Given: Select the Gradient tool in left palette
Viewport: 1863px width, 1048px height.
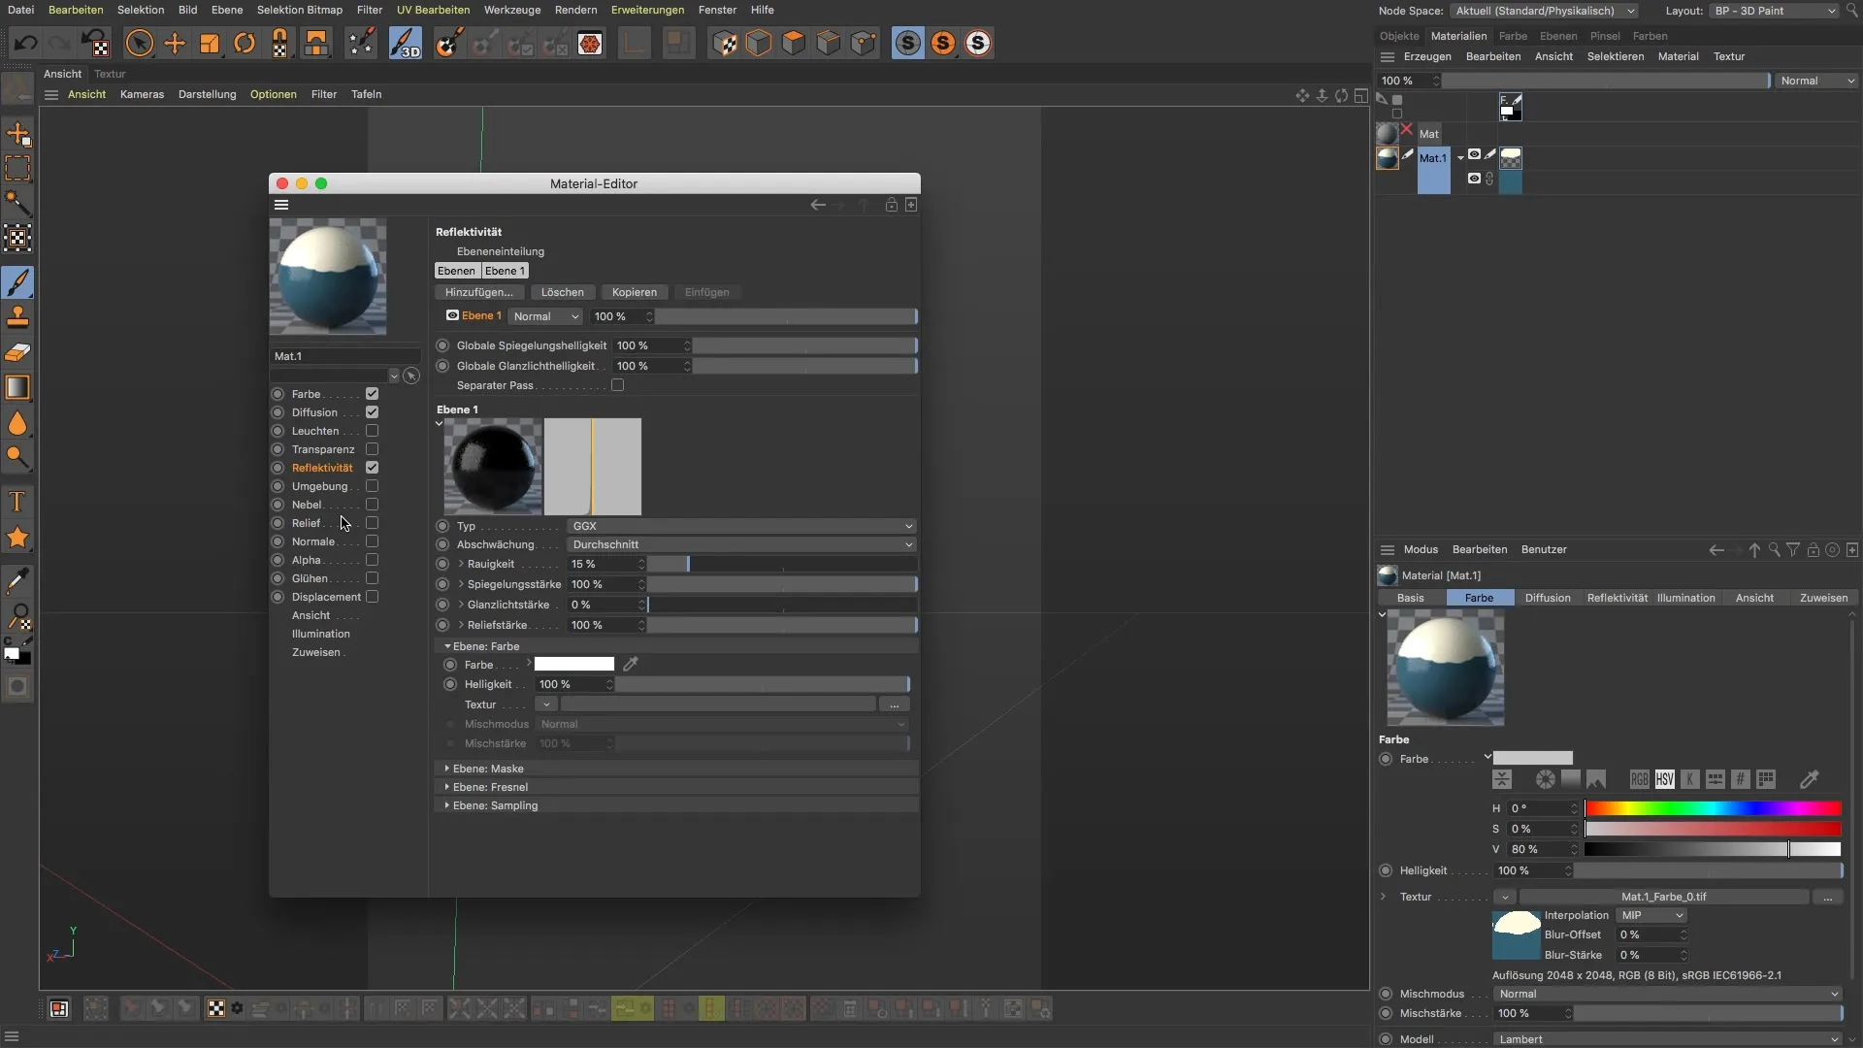Looking at the screenshot, I should tap(17, 387).
